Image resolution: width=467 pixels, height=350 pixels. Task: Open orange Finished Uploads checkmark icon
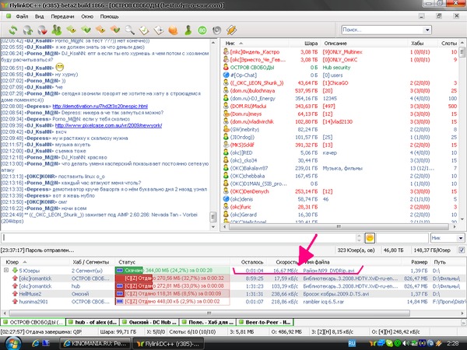click(x=115, y=30)
